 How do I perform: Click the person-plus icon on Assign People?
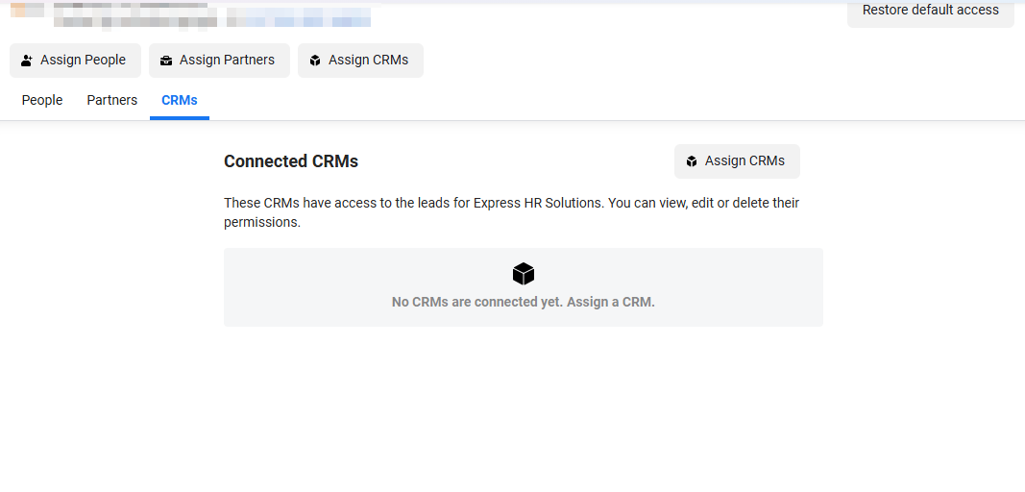[27, 61]
